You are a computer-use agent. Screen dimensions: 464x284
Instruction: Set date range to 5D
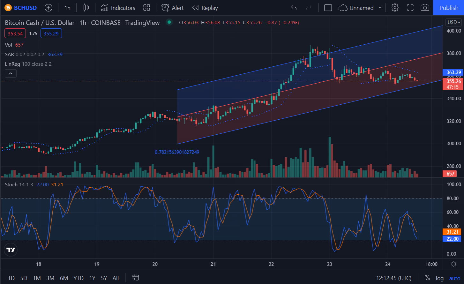[x=24, y=278]
